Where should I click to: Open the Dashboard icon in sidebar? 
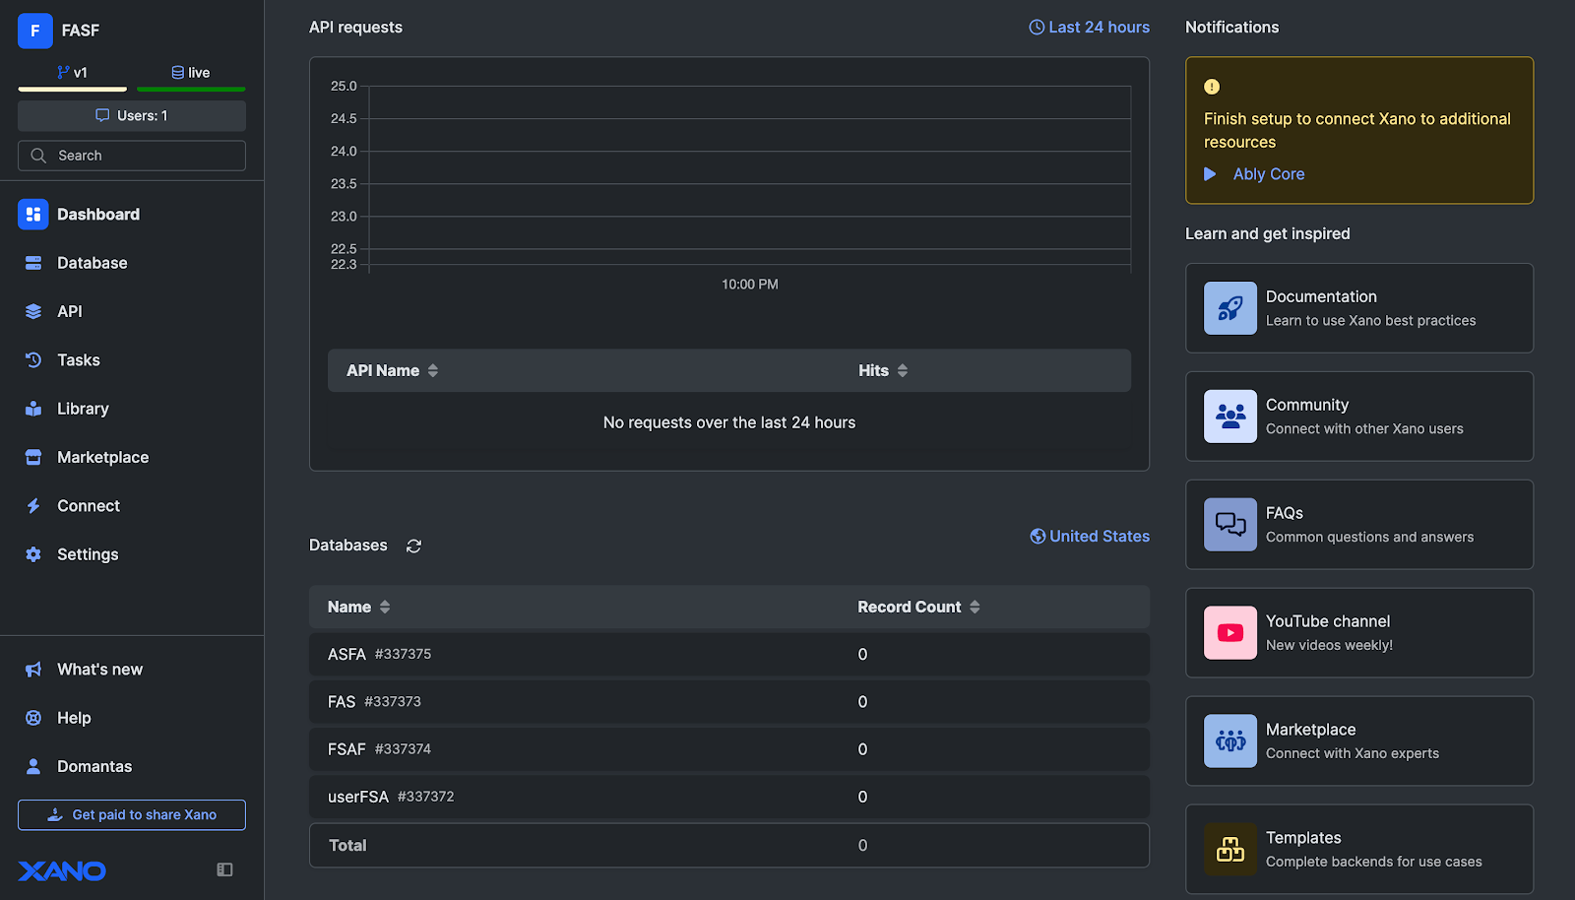pyautogui.click(x=33, y=214)
